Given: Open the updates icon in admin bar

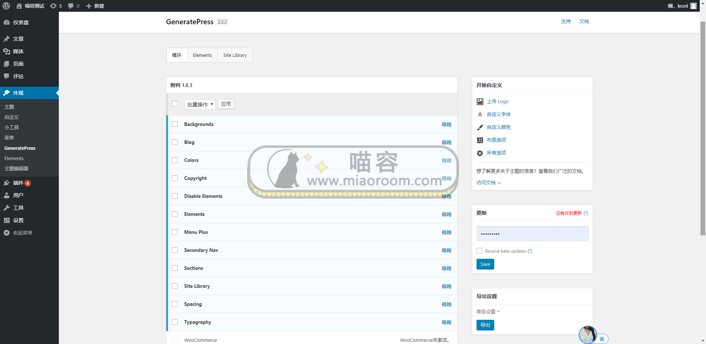Looking at the screenshot, I should (x=54, y=6).
